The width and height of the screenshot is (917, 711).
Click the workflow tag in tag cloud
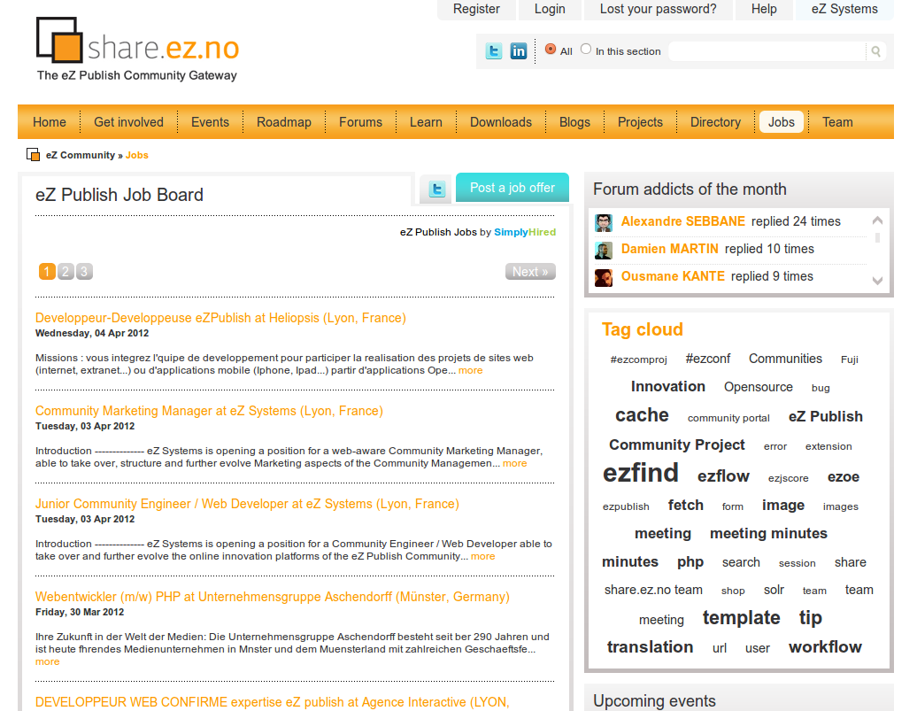[825, 647]
